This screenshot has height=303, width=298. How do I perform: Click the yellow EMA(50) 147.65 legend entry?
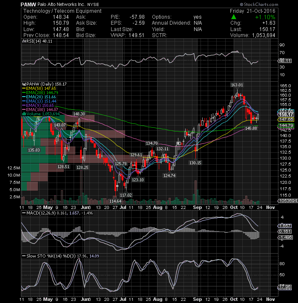[x=39, y=89]
